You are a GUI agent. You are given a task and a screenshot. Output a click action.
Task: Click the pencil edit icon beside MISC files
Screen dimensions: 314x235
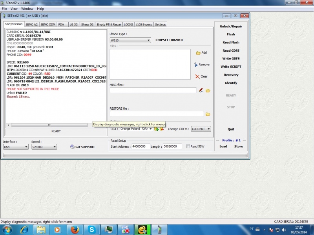coord(201,90)
